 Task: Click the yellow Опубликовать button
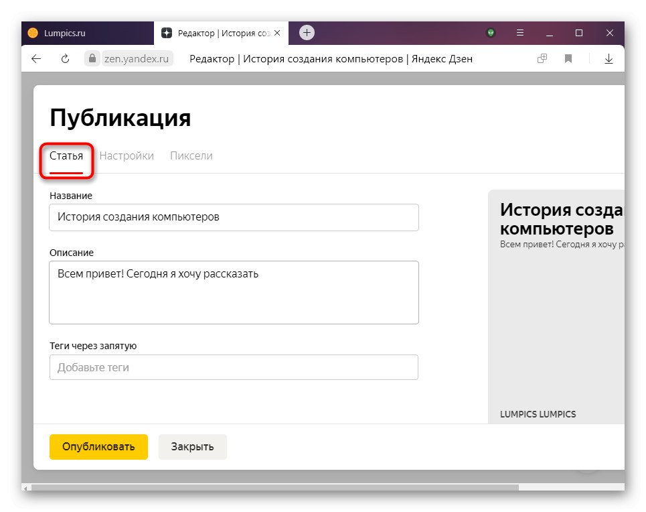point(98,446)
